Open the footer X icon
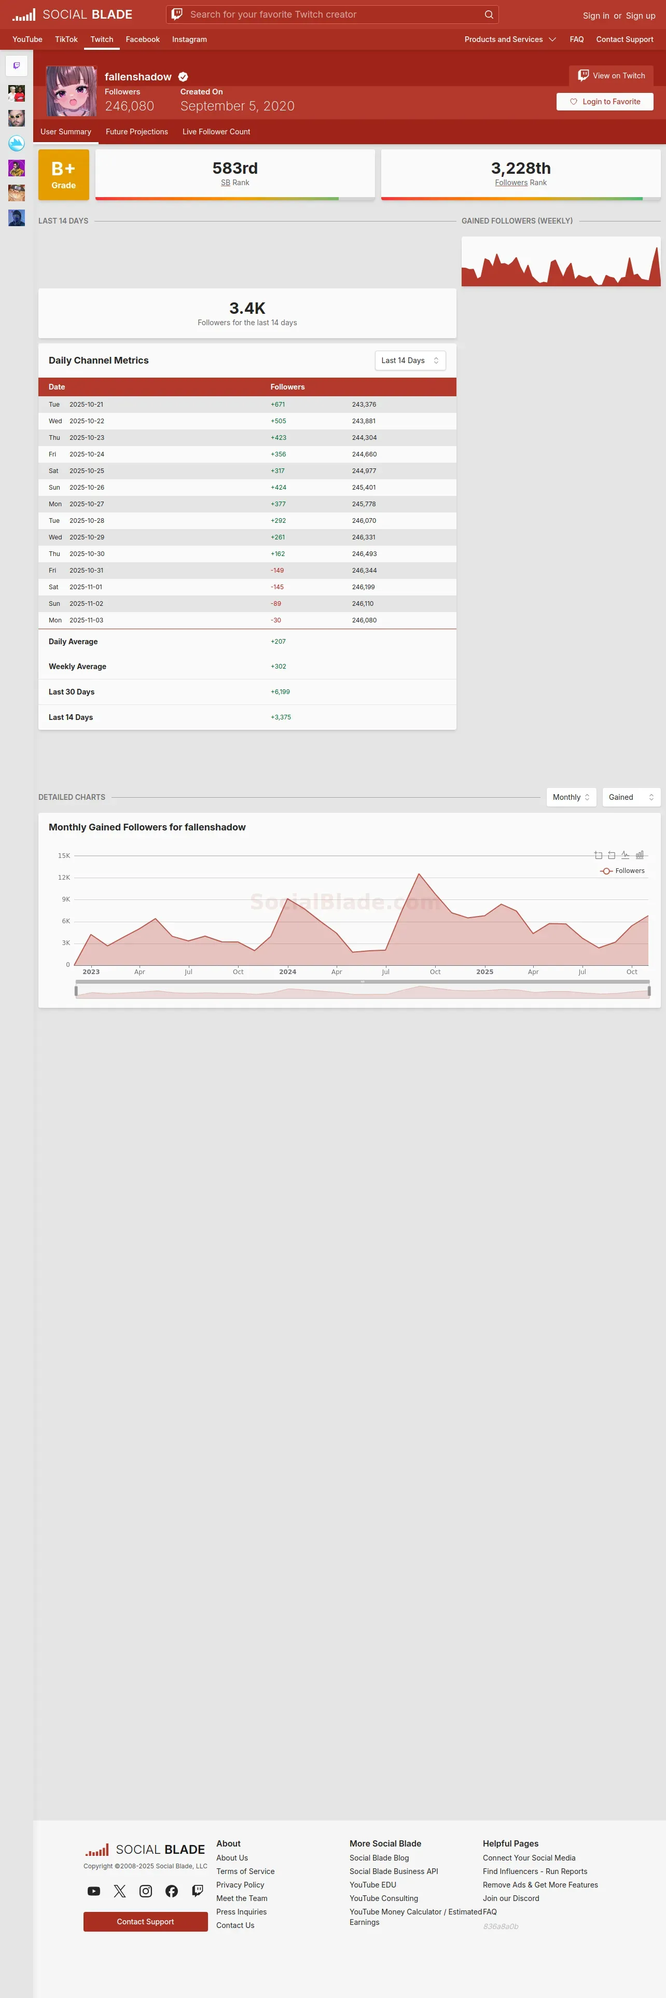Screen dimensions: 666x1998 click(x=119, y=1891)
